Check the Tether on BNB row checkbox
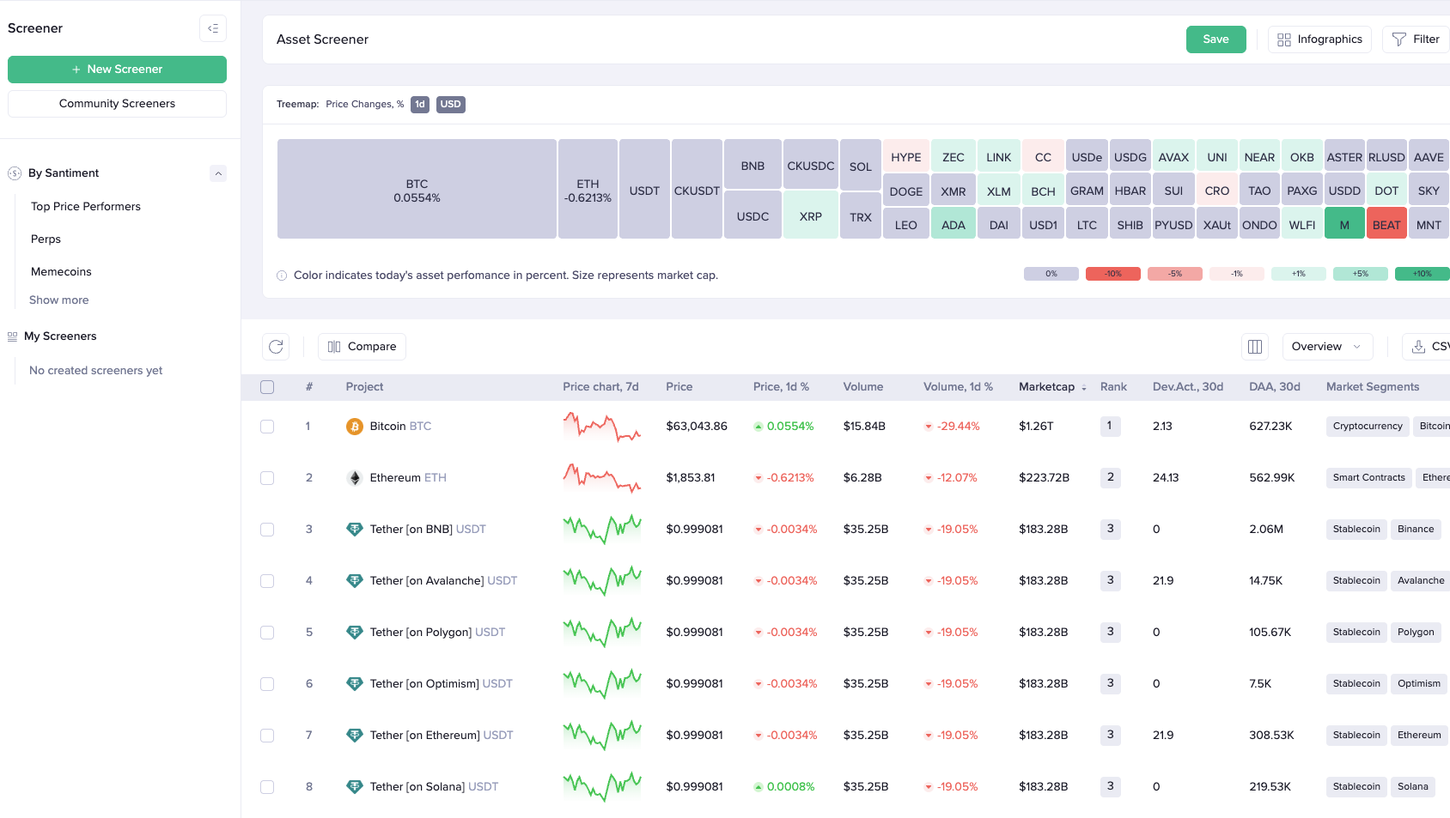Viewport: 1450px width, 818px height. pos(267,530)
